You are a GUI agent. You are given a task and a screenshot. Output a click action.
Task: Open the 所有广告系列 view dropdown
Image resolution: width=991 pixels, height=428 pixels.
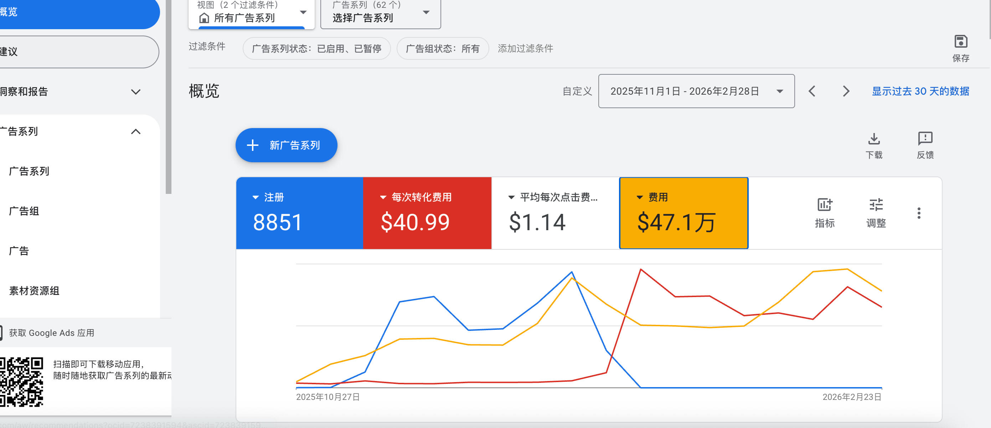pos(251,15)
